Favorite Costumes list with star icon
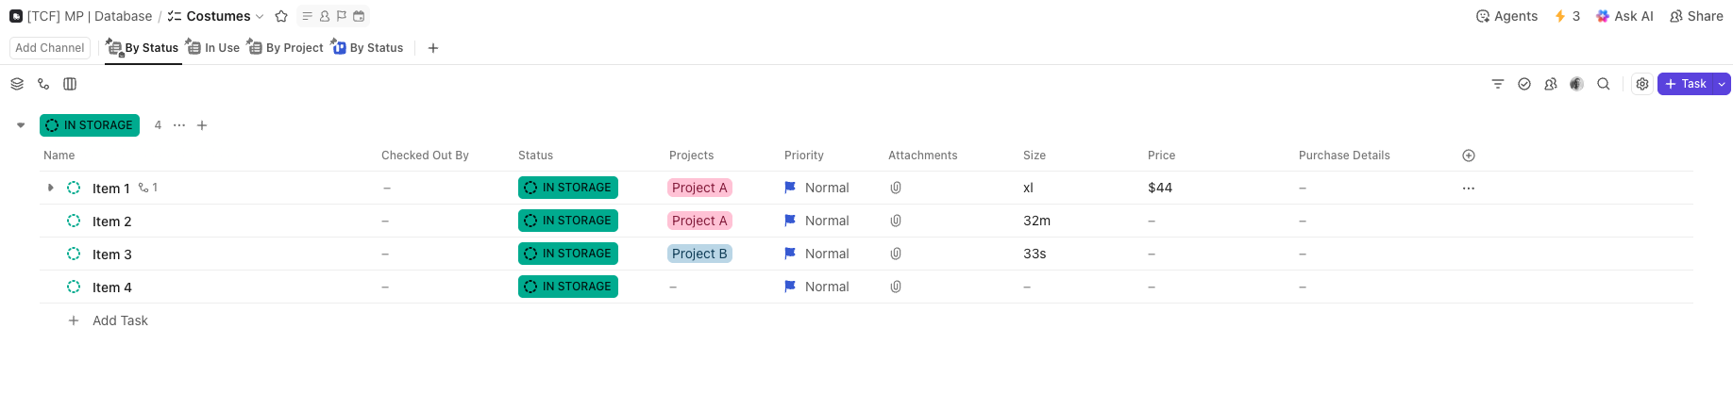 click(x=281, y=16)
